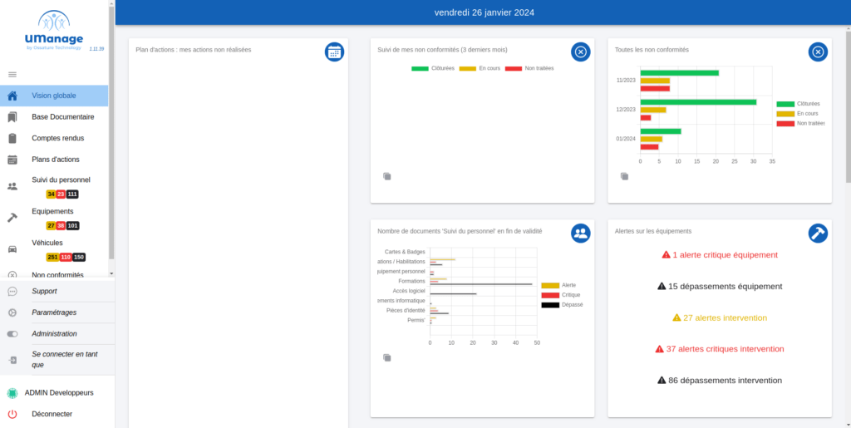Open Equipements menu item
The image size is (851, 428).
tap(54, 218)
